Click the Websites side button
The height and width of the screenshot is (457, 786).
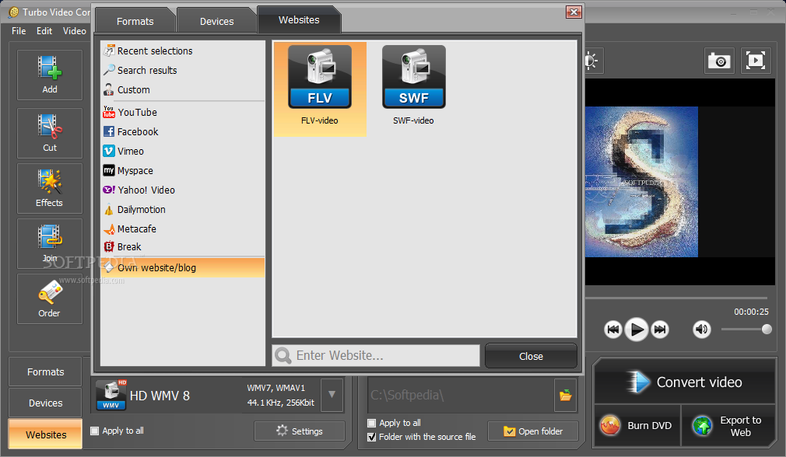[46, 434]
